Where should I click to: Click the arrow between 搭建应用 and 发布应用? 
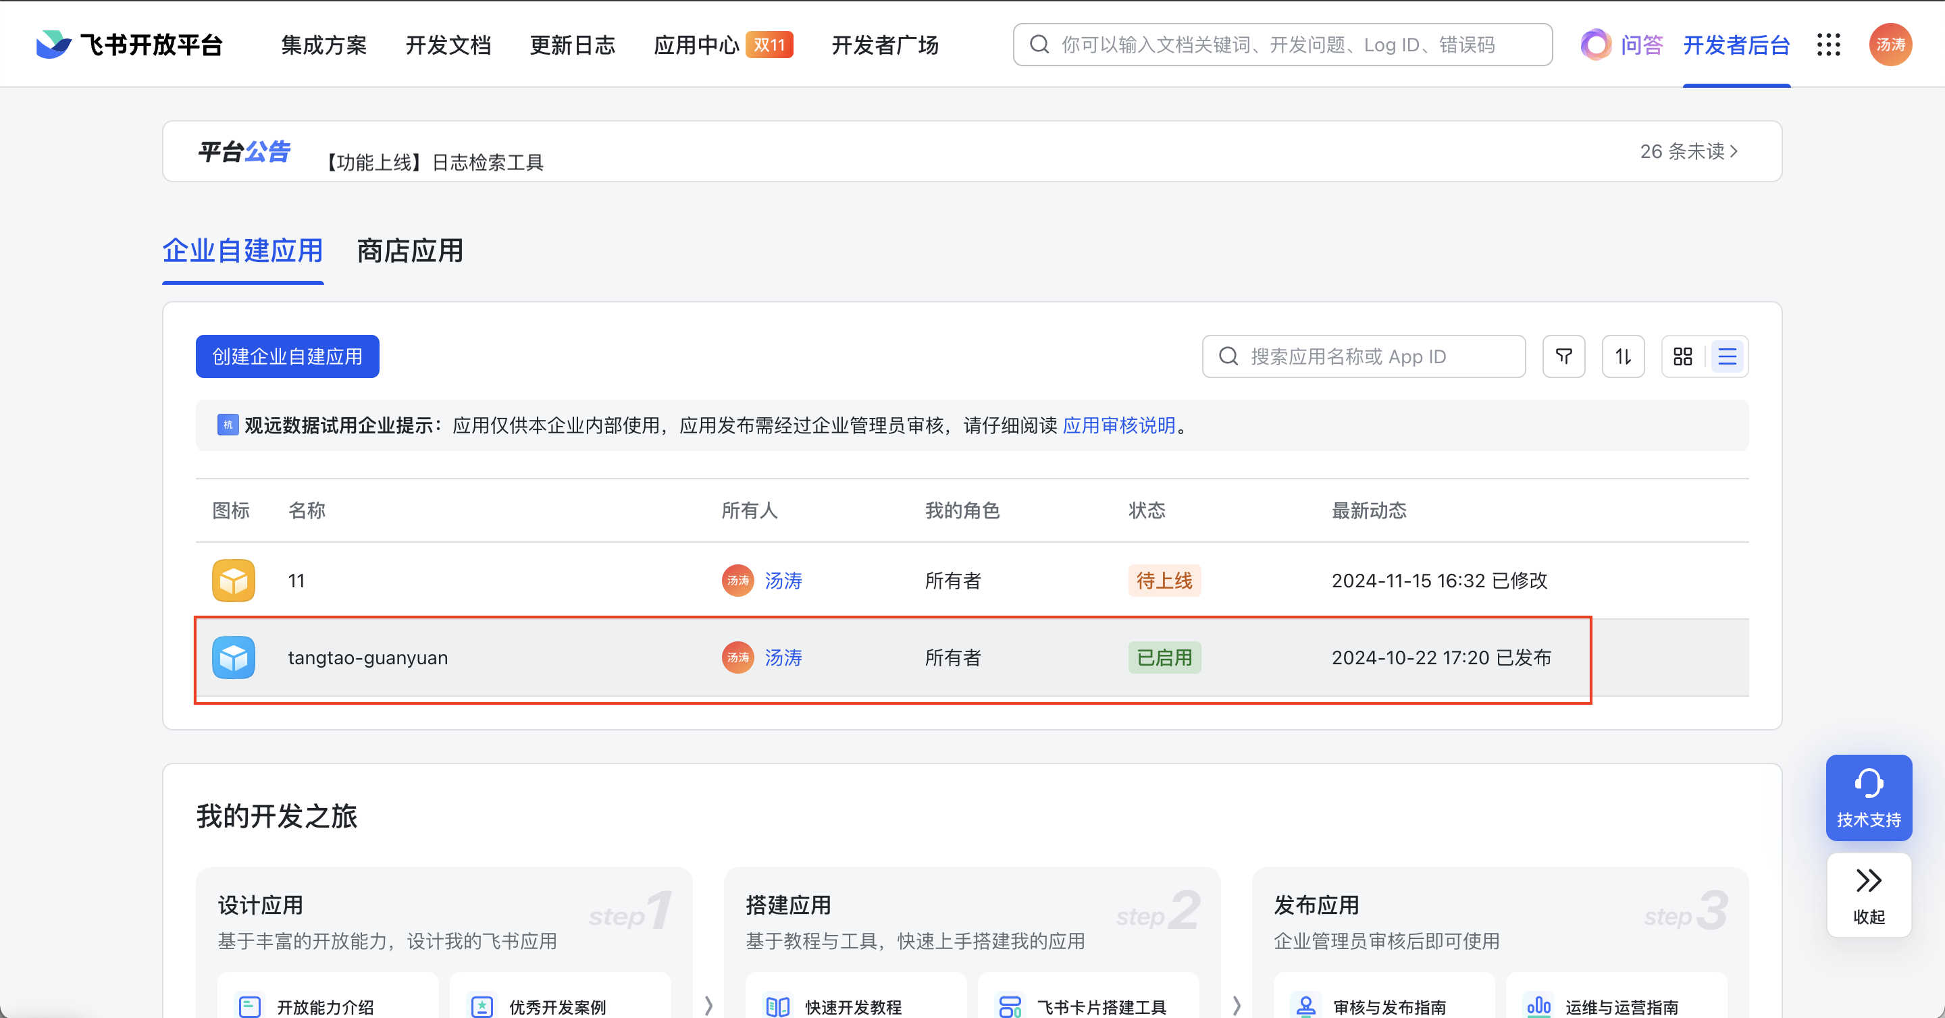[x=1236, y=1005]
